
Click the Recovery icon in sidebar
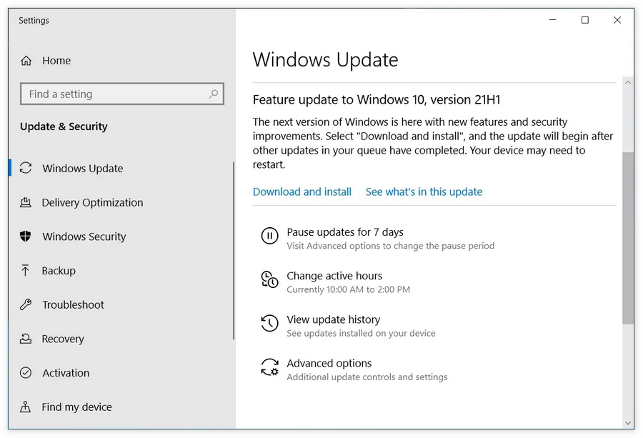point(26,339)
